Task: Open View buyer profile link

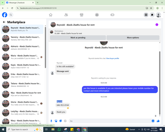Action: point(113,58)
